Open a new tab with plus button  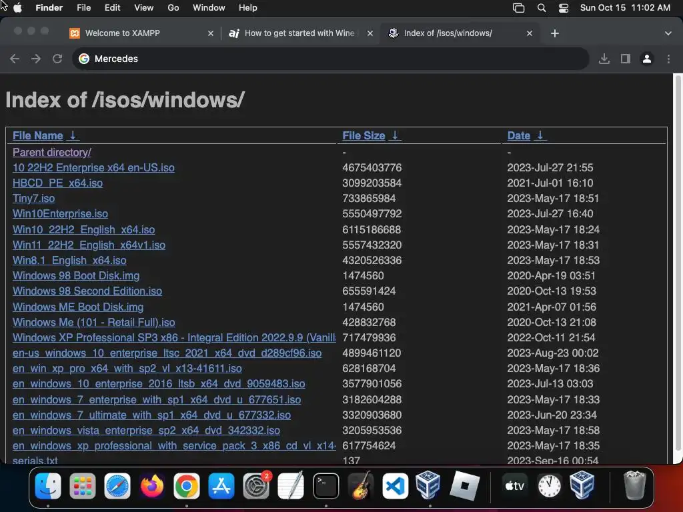554,33
